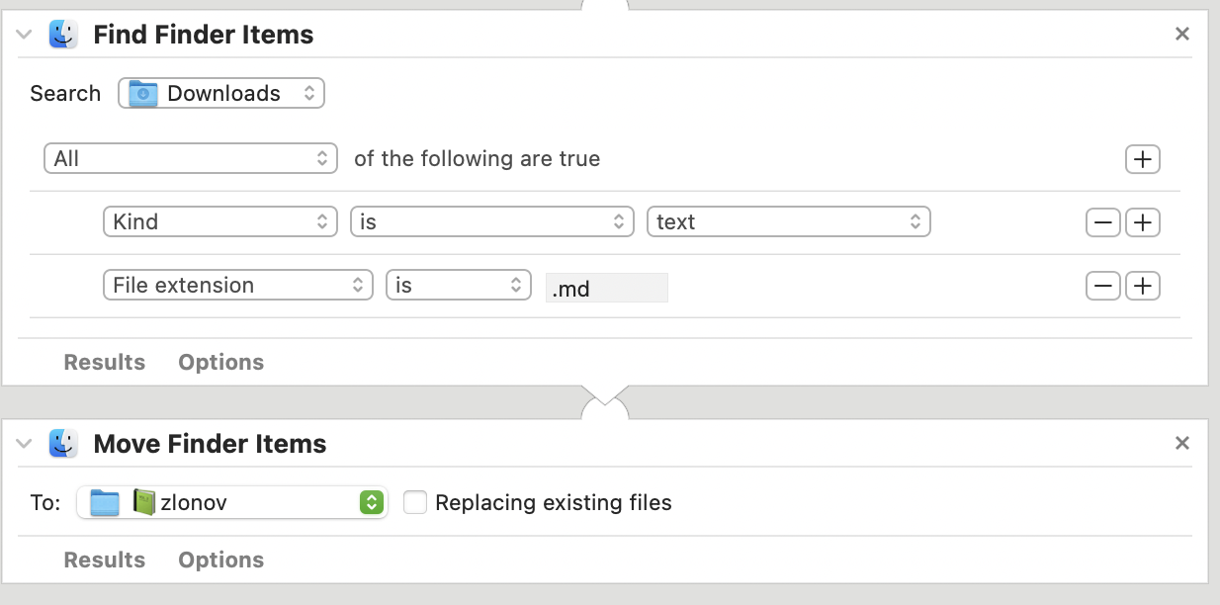
Task: Open the zlonov destination folder dropdown
Action: [231, 502]
